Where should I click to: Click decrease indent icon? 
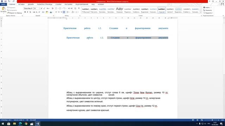pyautogui.click(x=69, y=8)
